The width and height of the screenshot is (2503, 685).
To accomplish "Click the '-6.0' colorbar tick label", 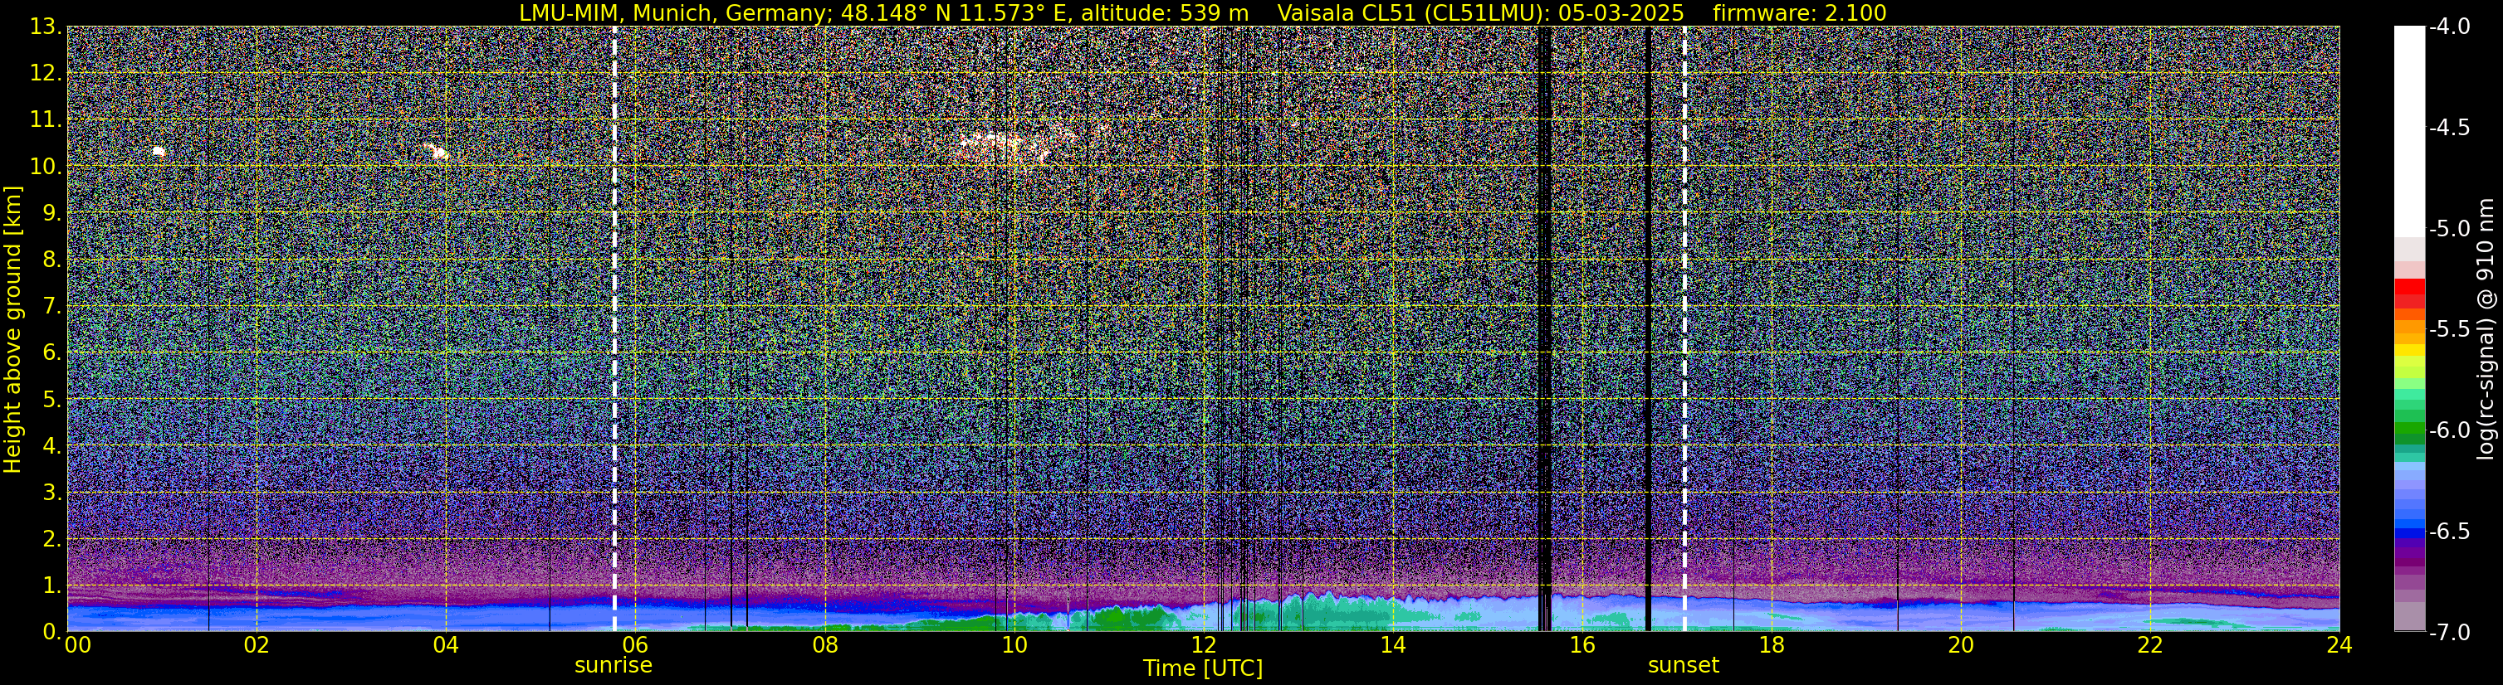I will point(2448,430).
